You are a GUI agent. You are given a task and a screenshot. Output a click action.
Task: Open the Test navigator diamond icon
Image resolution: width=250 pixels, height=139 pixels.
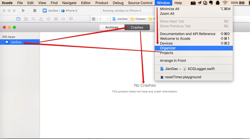pyautogui.click(x=48, y=19)
